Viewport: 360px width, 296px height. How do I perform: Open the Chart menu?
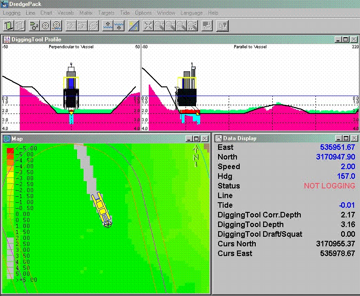point(46,13)
